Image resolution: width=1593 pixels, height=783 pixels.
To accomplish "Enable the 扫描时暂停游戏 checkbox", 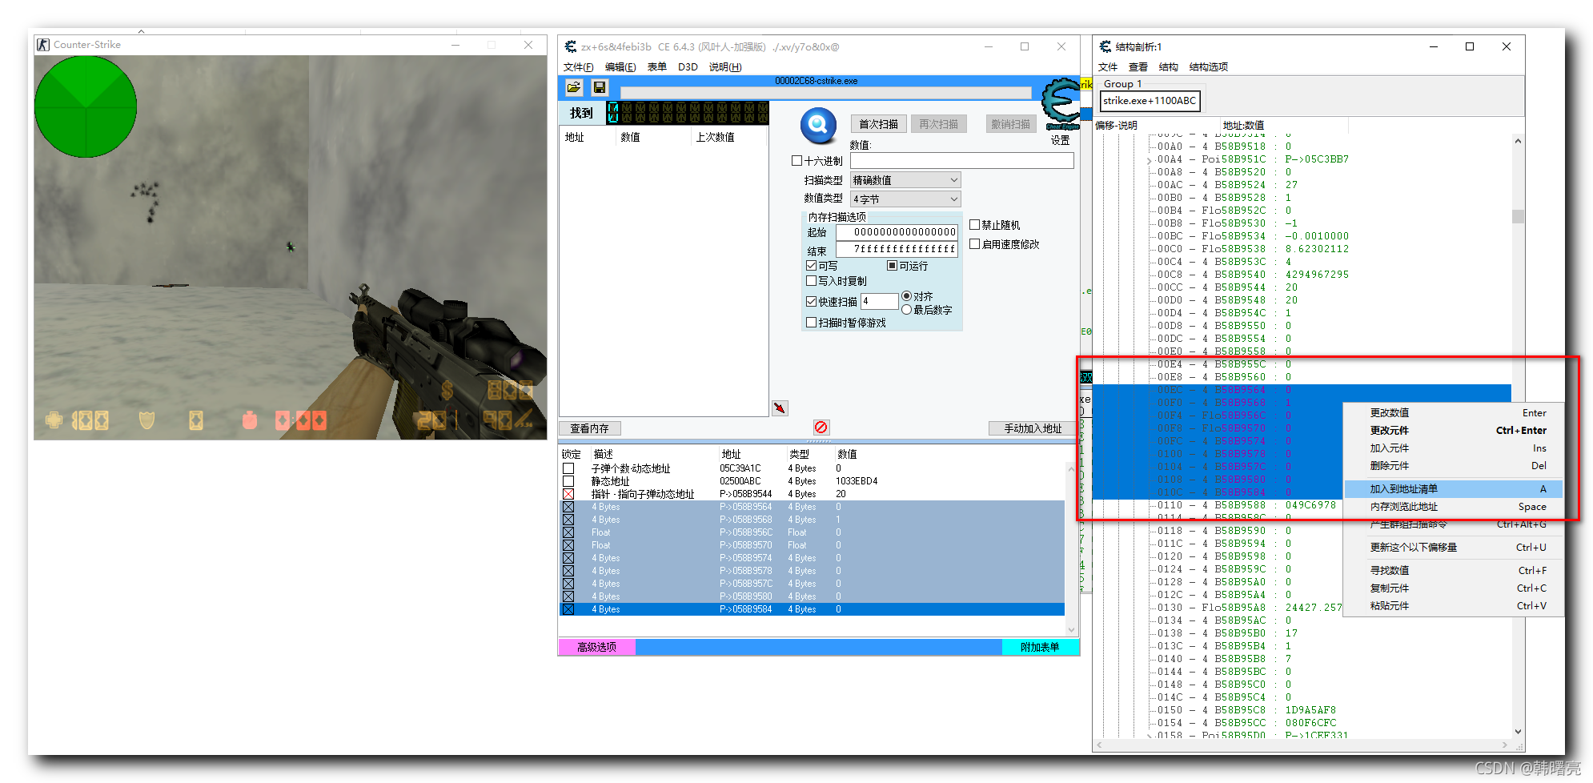I will (812, 323).
